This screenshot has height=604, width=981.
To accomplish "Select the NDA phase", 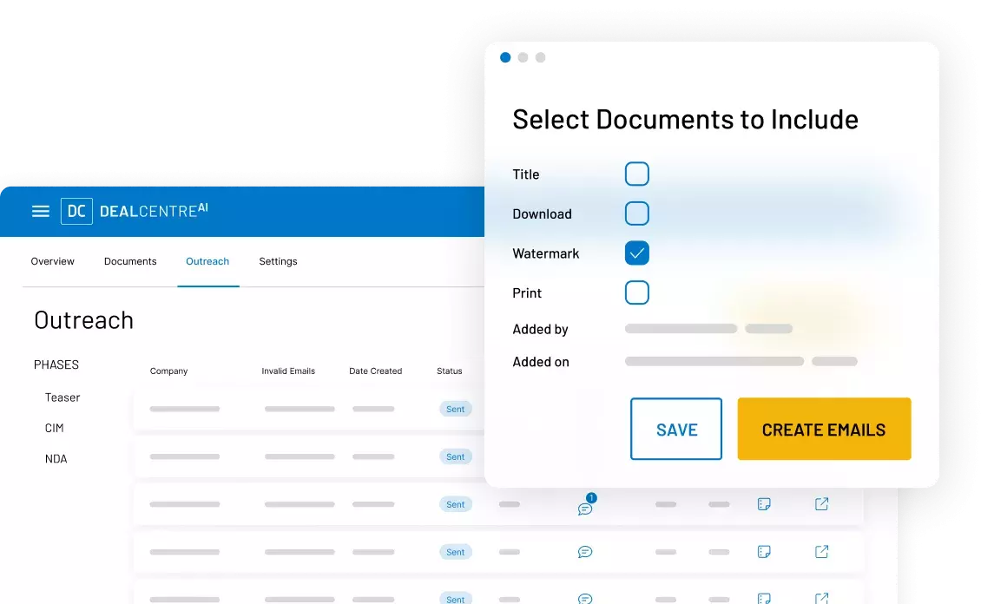I will [56, 458].
